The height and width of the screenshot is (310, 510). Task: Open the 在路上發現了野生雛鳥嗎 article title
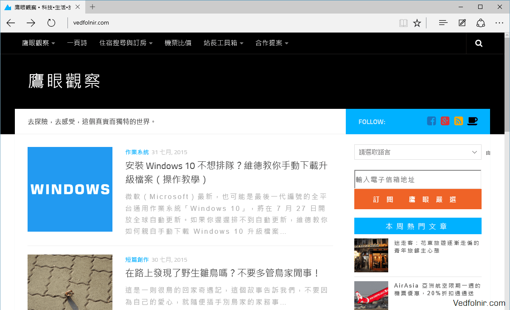coord(223,273)
